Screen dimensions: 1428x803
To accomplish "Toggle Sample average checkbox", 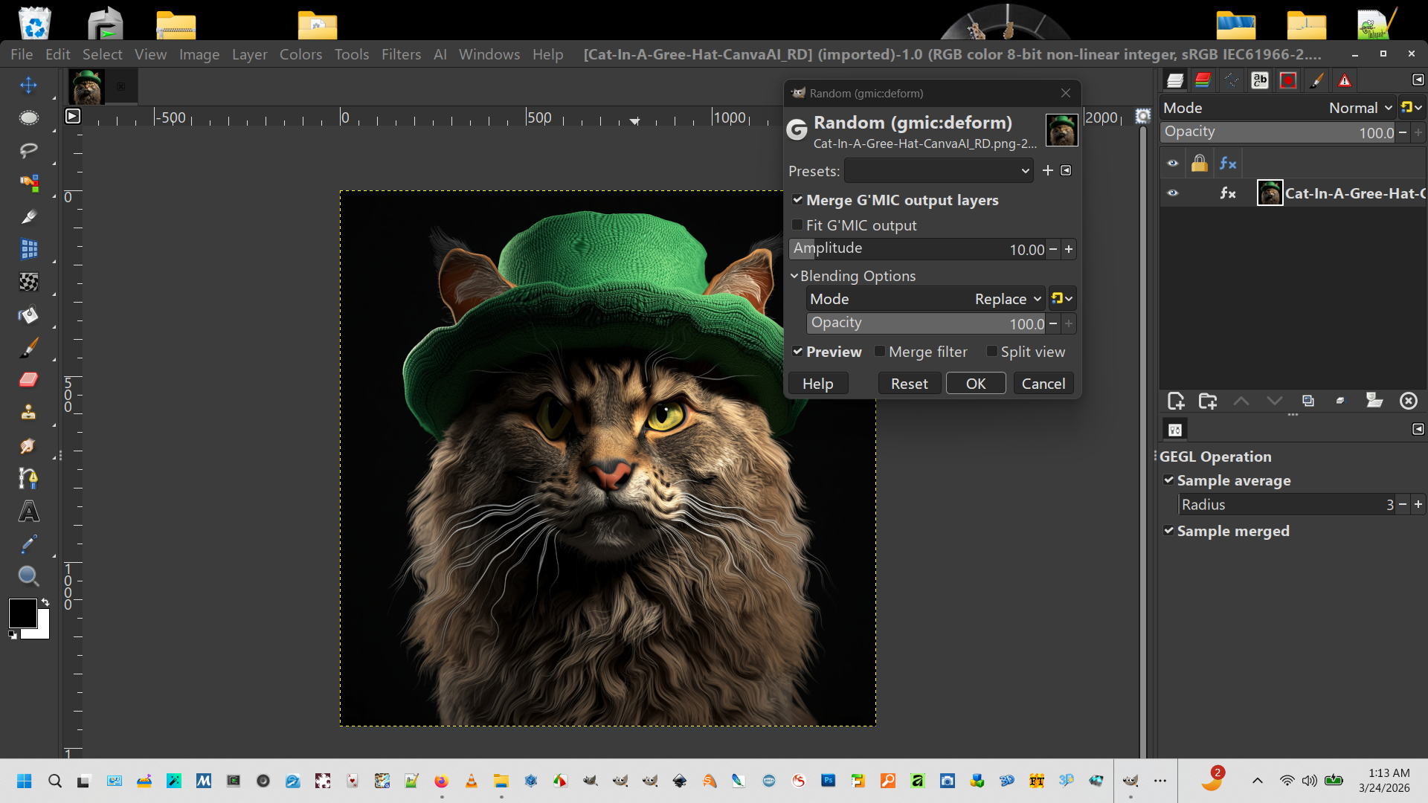I will pos(1168,480).
